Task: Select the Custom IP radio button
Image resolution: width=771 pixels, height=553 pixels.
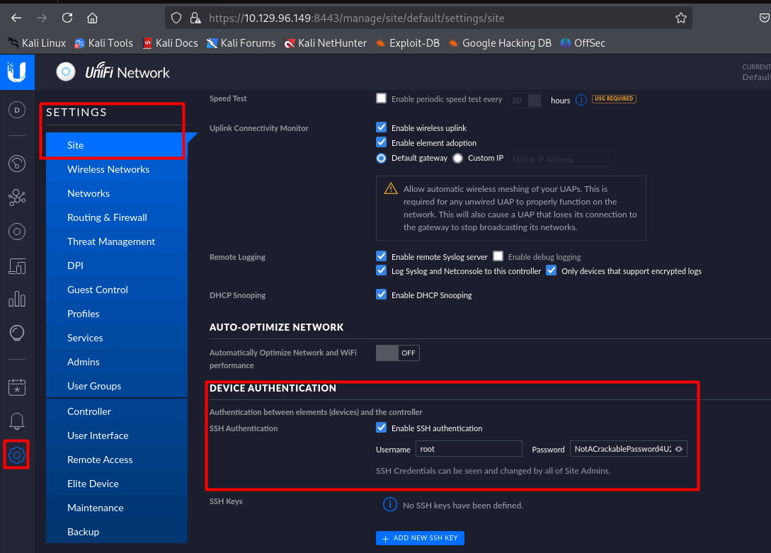Action: point(458,159)
